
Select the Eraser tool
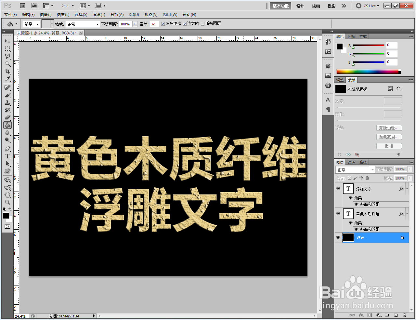7,117
